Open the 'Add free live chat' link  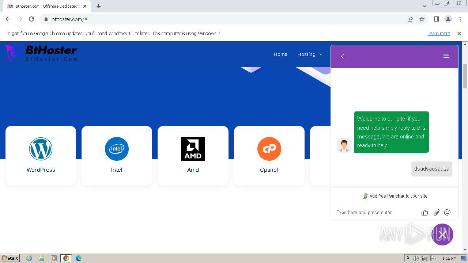point(395,196)
